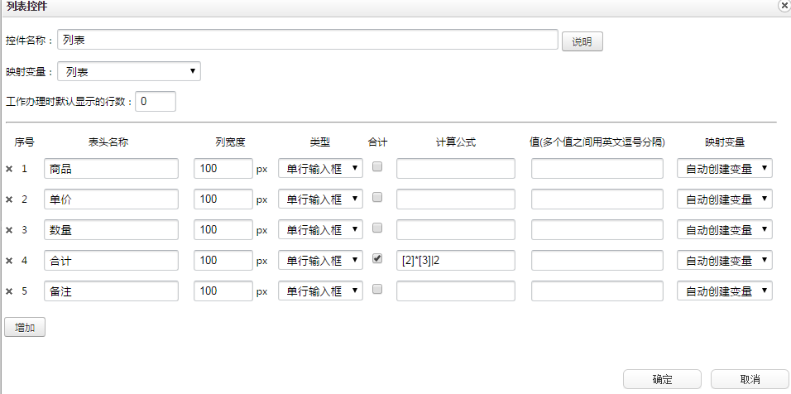The width and height of the screenshot is (791, 394).
Task: Open 类型 dropdown for 备注 row
Action: point(320,291)
